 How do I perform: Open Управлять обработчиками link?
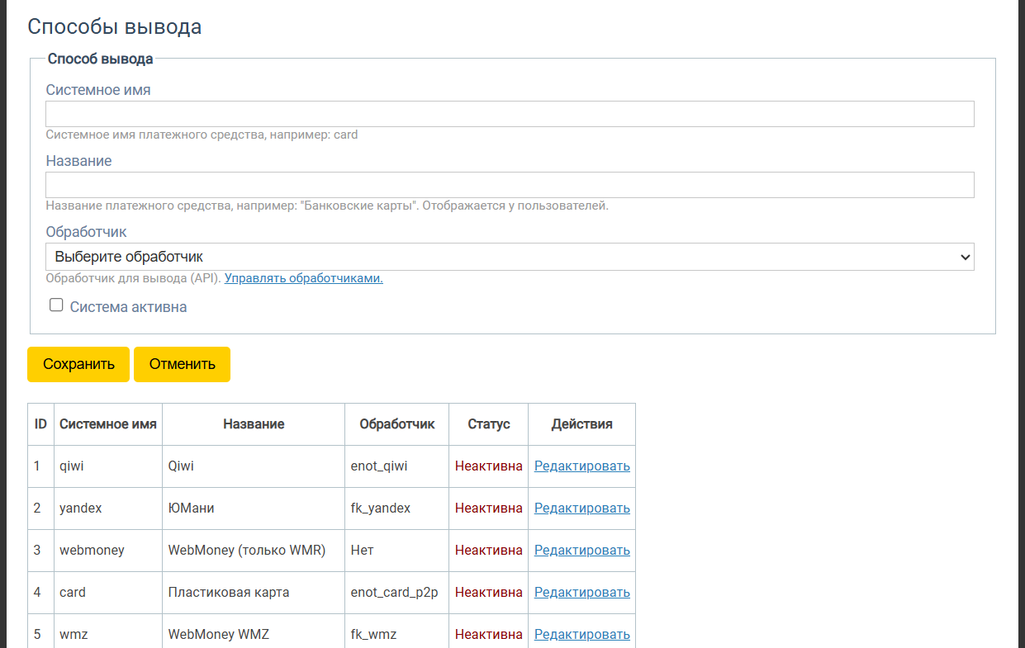pos(303,278)
